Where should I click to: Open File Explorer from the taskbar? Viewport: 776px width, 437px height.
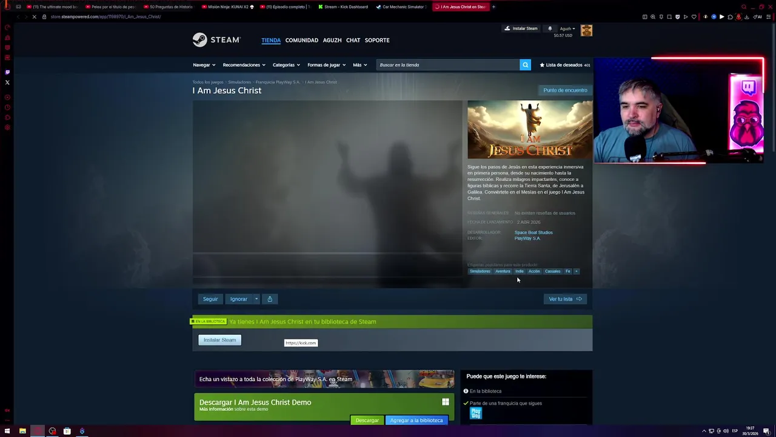point(22,432)
